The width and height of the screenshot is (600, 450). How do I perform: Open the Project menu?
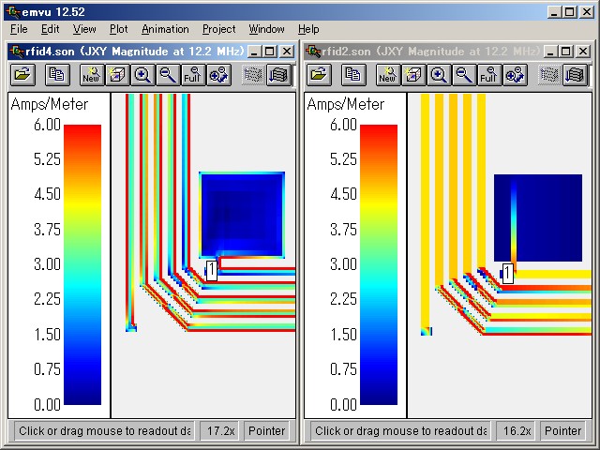[x=218, y=29]
